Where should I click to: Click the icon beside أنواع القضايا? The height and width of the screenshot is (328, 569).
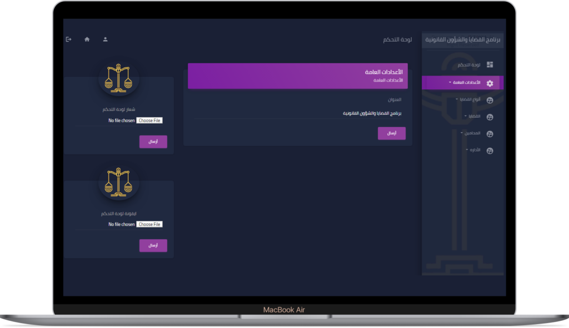click(490, 100)
